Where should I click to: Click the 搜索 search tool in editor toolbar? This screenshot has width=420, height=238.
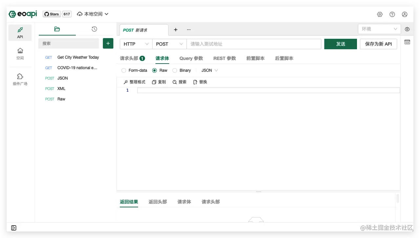coord(179,82)
